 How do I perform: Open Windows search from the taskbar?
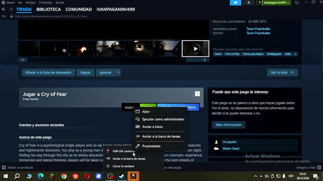(x=17, y=176)
